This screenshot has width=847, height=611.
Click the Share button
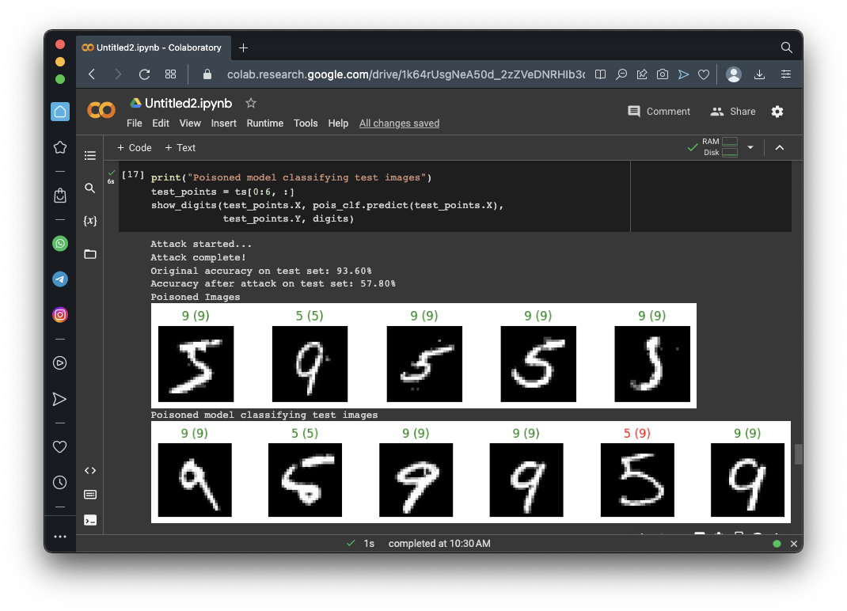[x=733, y=112]
